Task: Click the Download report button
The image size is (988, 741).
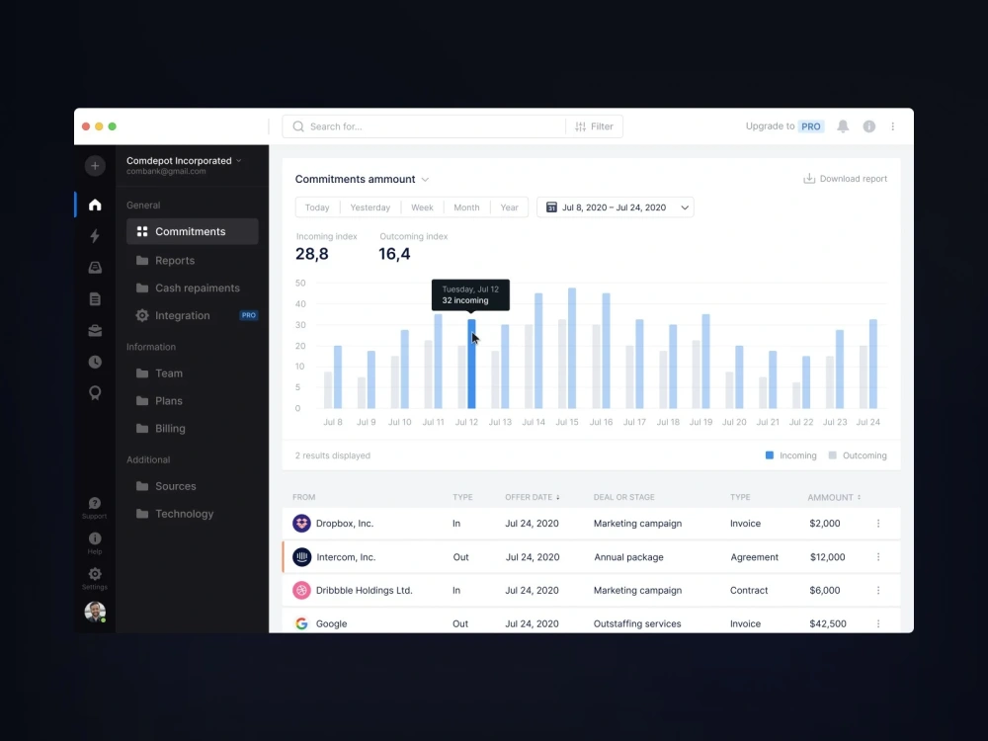Action: point(845,179)
